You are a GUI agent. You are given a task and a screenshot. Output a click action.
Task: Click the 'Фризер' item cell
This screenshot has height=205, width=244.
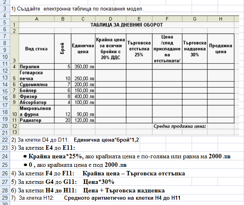point(37,97)
